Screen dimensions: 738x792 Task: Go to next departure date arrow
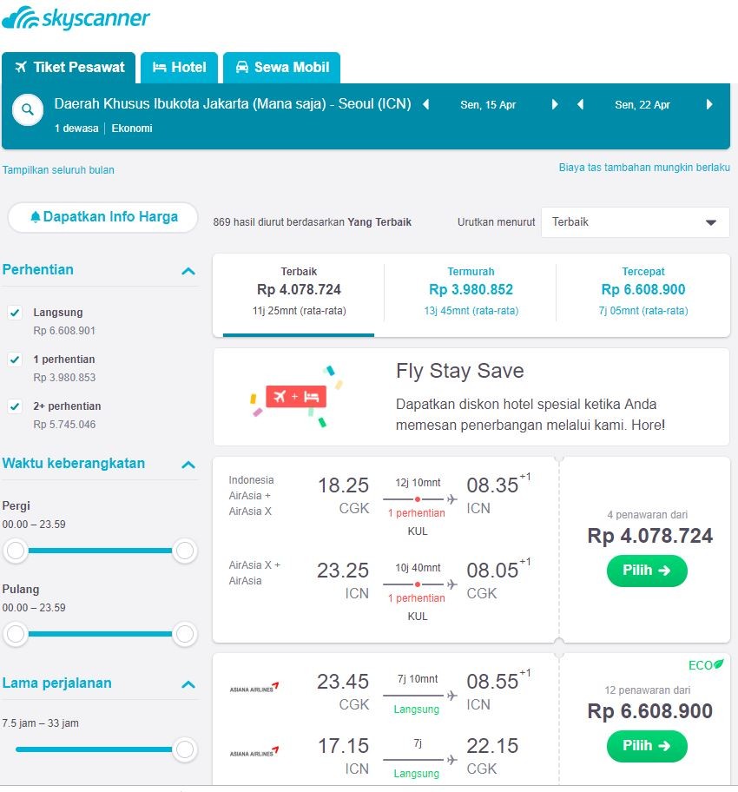point(554,105)
